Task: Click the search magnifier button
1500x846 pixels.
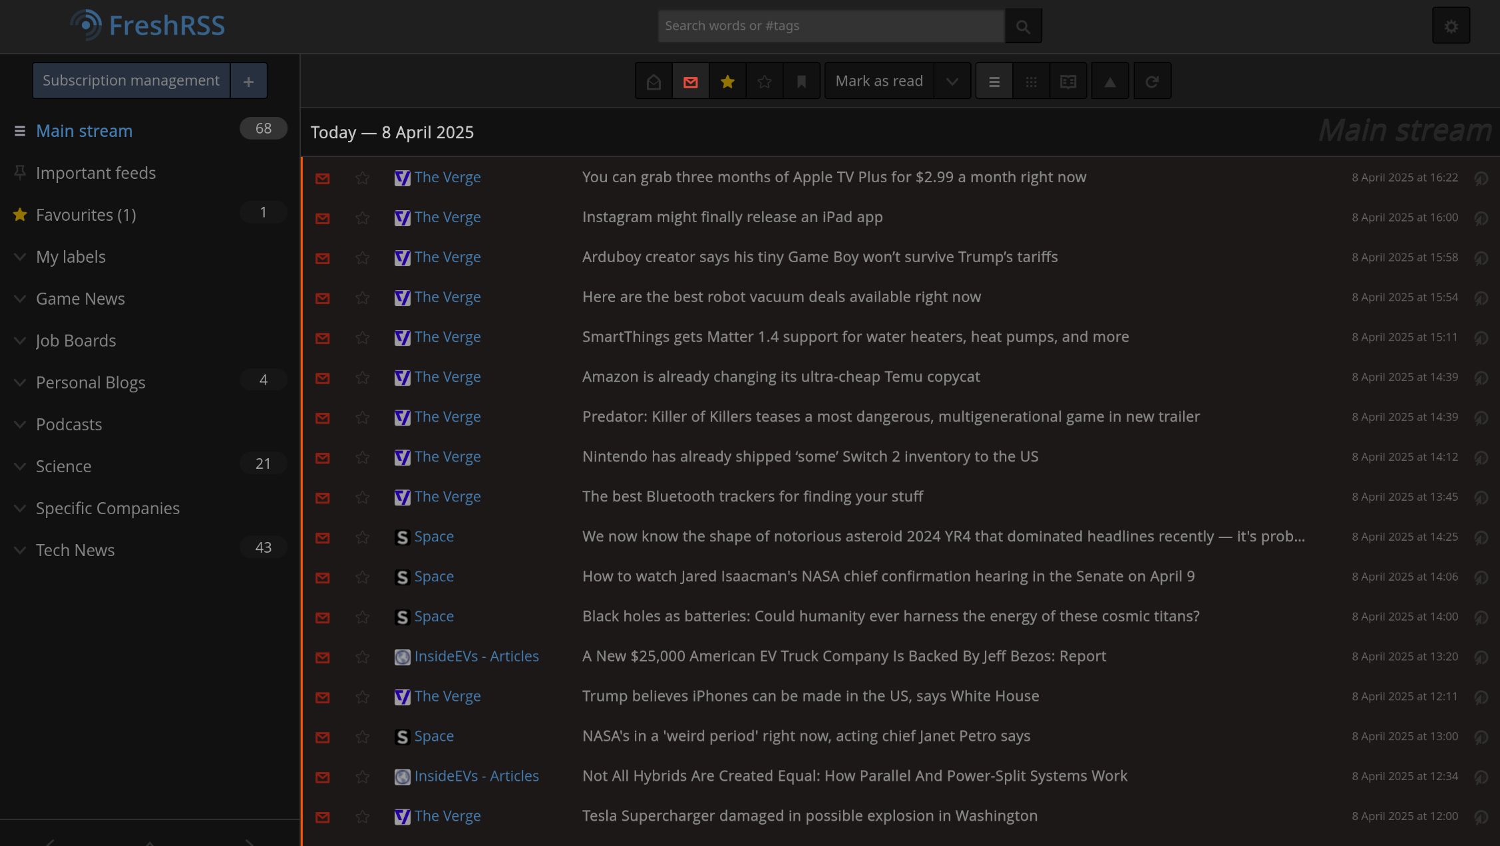Action: (1023, 26)
